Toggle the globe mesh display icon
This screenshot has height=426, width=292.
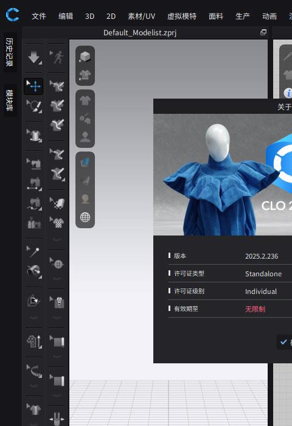click(85, 217)
